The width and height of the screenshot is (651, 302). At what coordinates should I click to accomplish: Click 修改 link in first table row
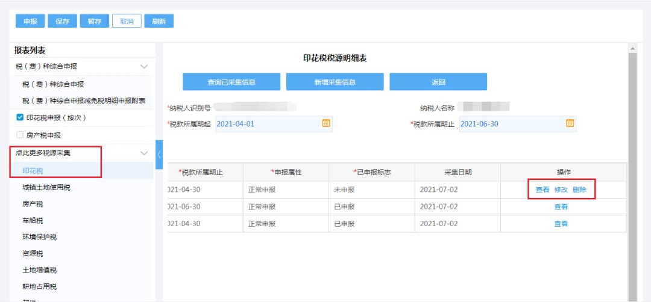561,190
